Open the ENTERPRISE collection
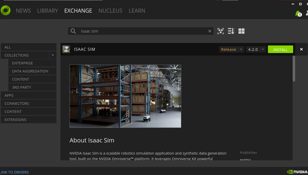Image resolution: width=308 pixels, height=175 pixels. (32, 63)
